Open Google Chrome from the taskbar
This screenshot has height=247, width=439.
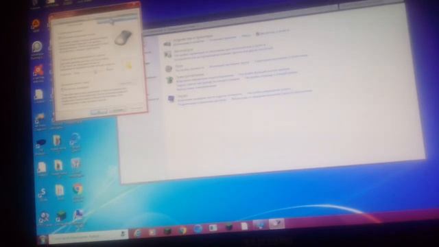[x=182, y=231]
